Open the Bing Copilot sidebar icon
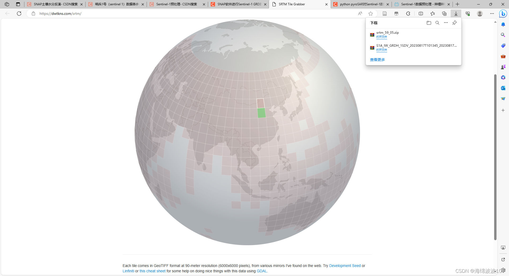 [x=503, y=14]
